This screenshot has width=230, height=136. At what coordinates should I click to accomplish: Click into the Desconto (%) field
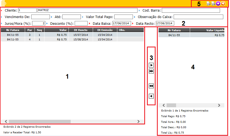point(81,23)
